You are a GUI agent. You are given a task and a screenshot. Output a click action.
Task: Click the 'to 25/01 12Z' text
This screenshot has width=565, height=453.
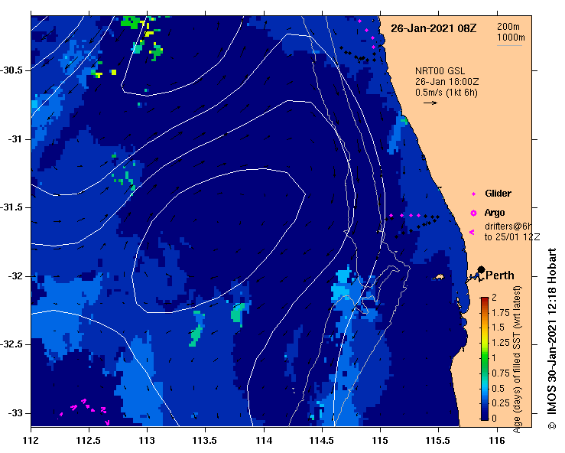click(511, 237)
